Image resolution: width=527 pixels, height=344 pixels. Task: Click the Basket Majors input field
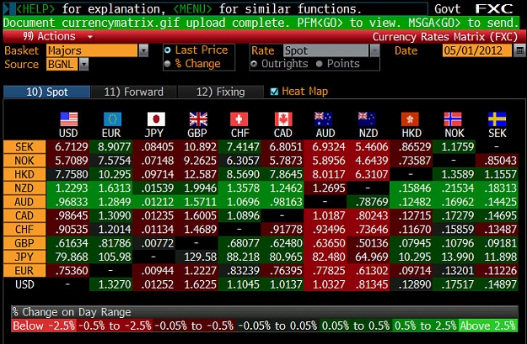[92, 50]
